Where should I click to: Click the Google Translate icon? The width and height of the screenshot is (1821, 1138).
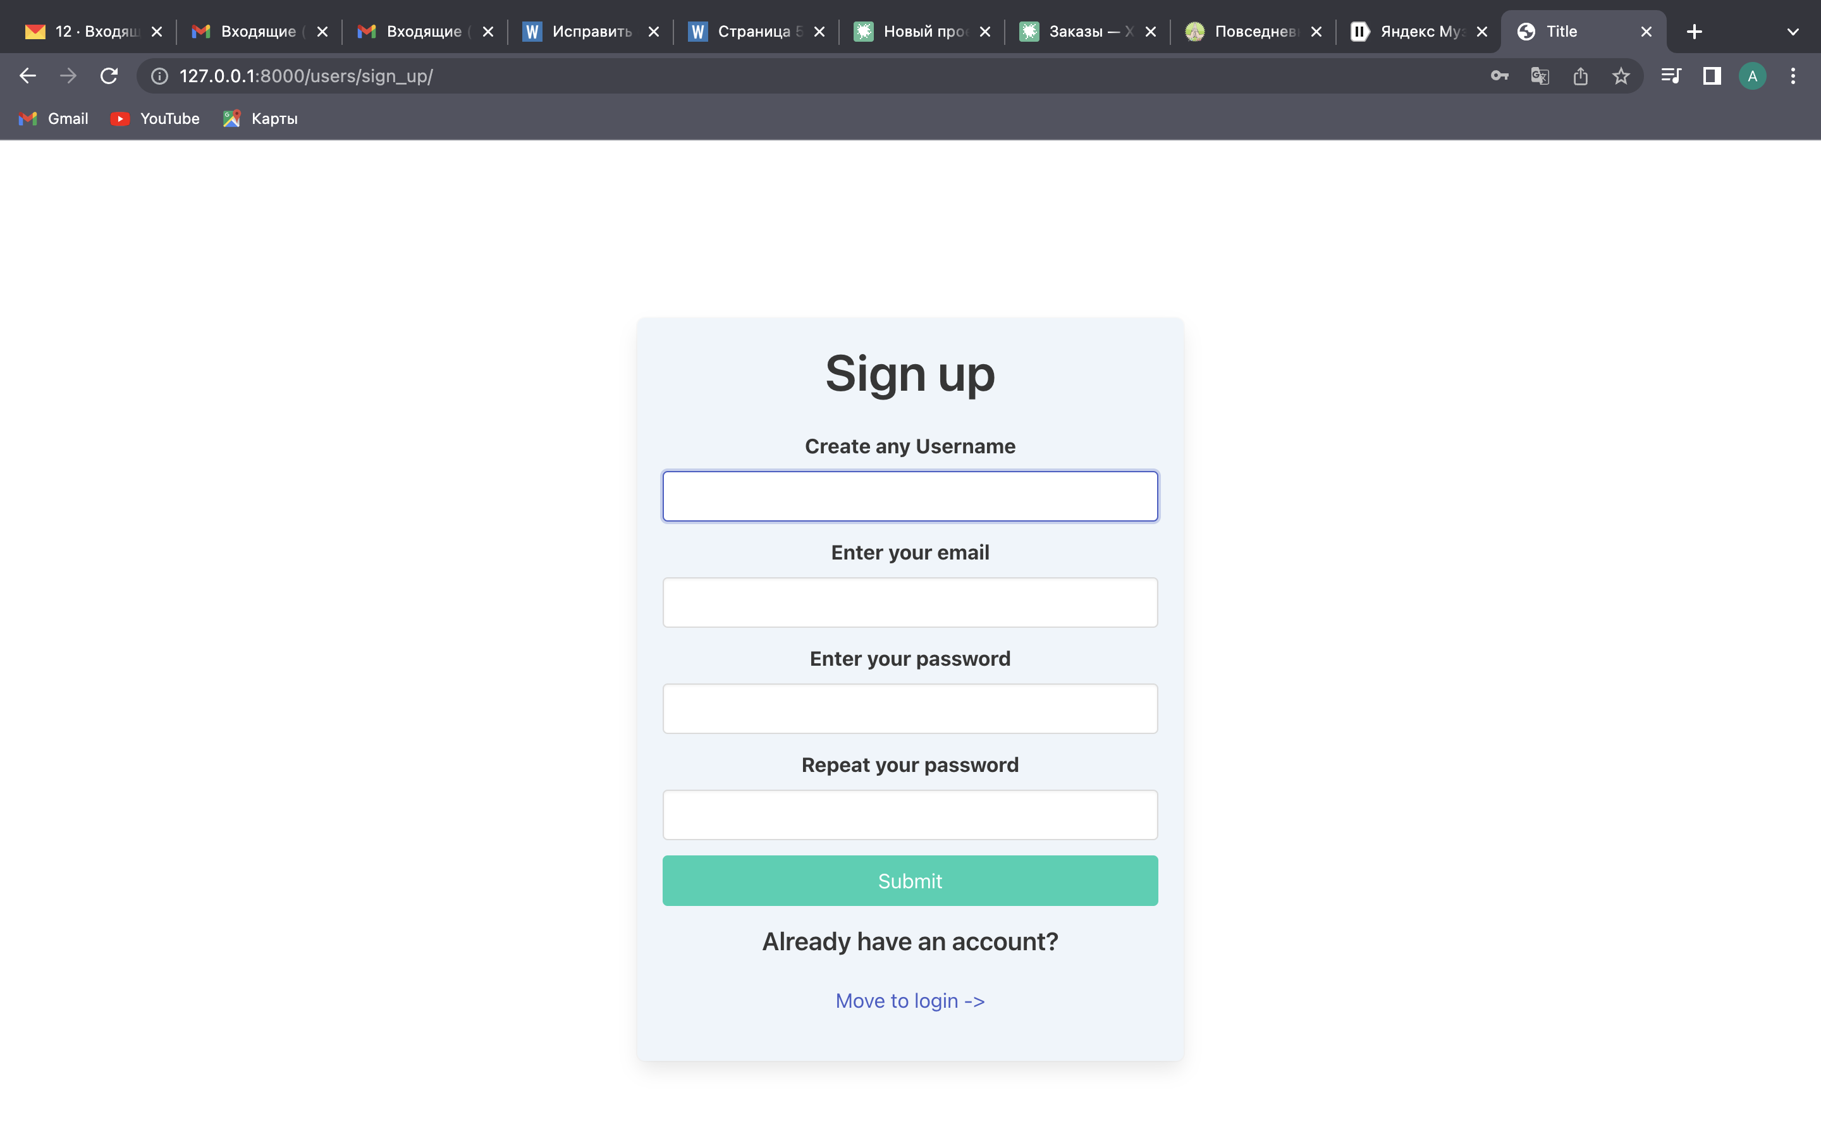click(1540, 76)
